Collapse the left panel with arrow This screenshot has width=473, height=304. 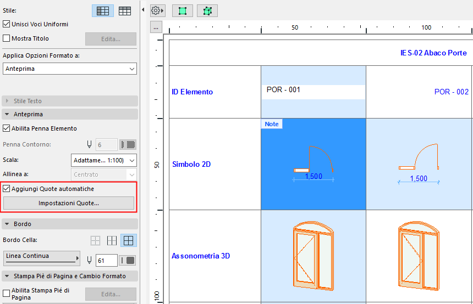coord(143,10)
